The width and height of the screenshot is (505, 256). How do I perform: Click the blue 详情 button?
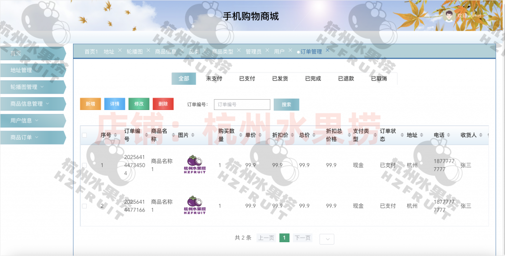114,104
